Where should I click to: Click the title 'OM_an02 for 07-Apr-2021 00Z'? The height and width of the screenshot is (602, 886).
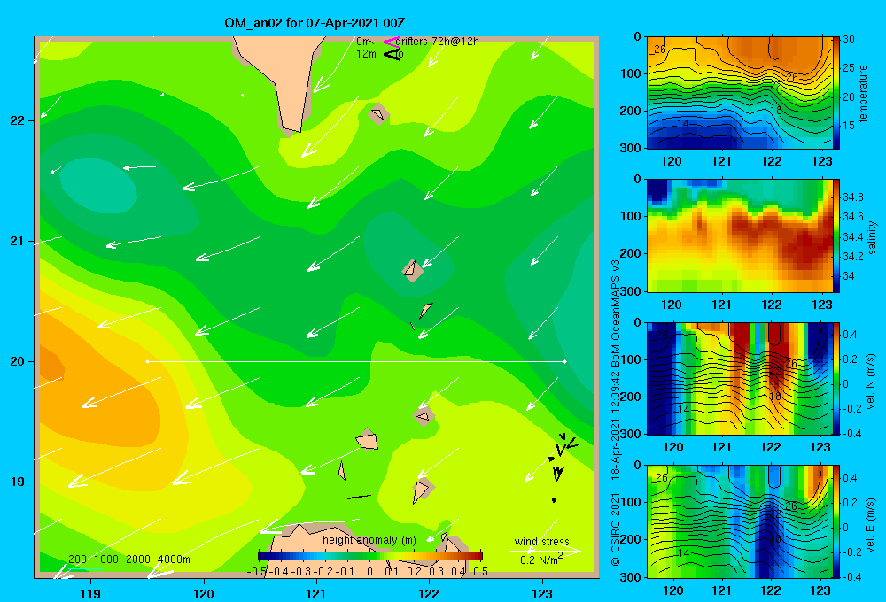point(315,23)
